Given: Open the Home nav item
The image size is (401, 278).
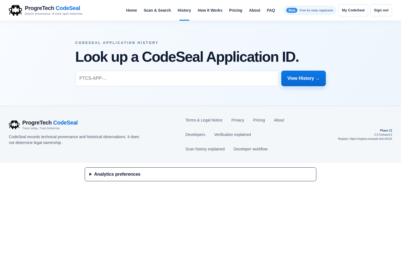Looking at the screenshot, I should pos(131,10).
